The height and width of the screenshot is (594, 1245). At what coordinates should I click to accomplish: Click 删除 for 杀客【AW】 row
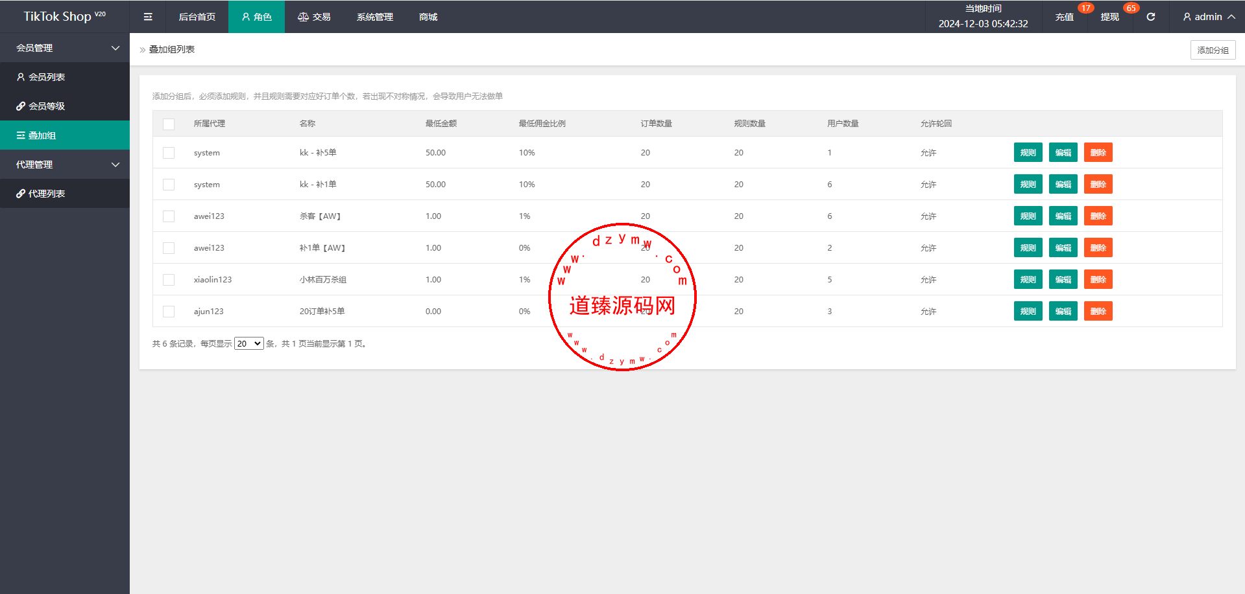1098,216
